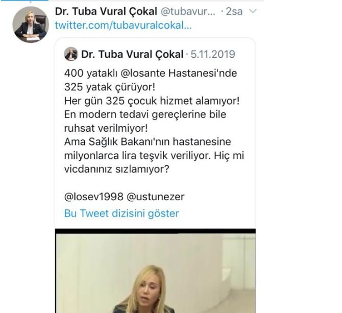The image size is (342, 313).
Task: Open the tweet's 2sa timestamp
Action: tap(234, 11)
